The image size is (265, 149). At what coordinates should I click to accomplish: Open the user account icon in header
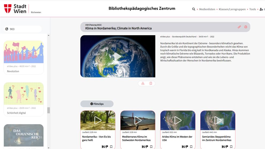261,9
